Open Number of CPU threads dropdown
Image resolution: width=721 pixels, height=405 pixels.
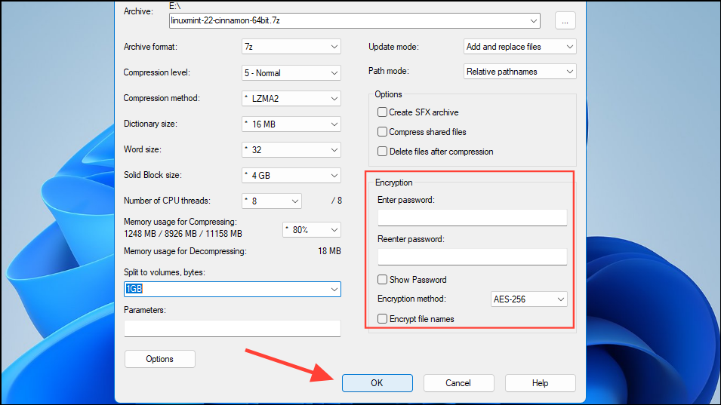(x=272, y=201)
